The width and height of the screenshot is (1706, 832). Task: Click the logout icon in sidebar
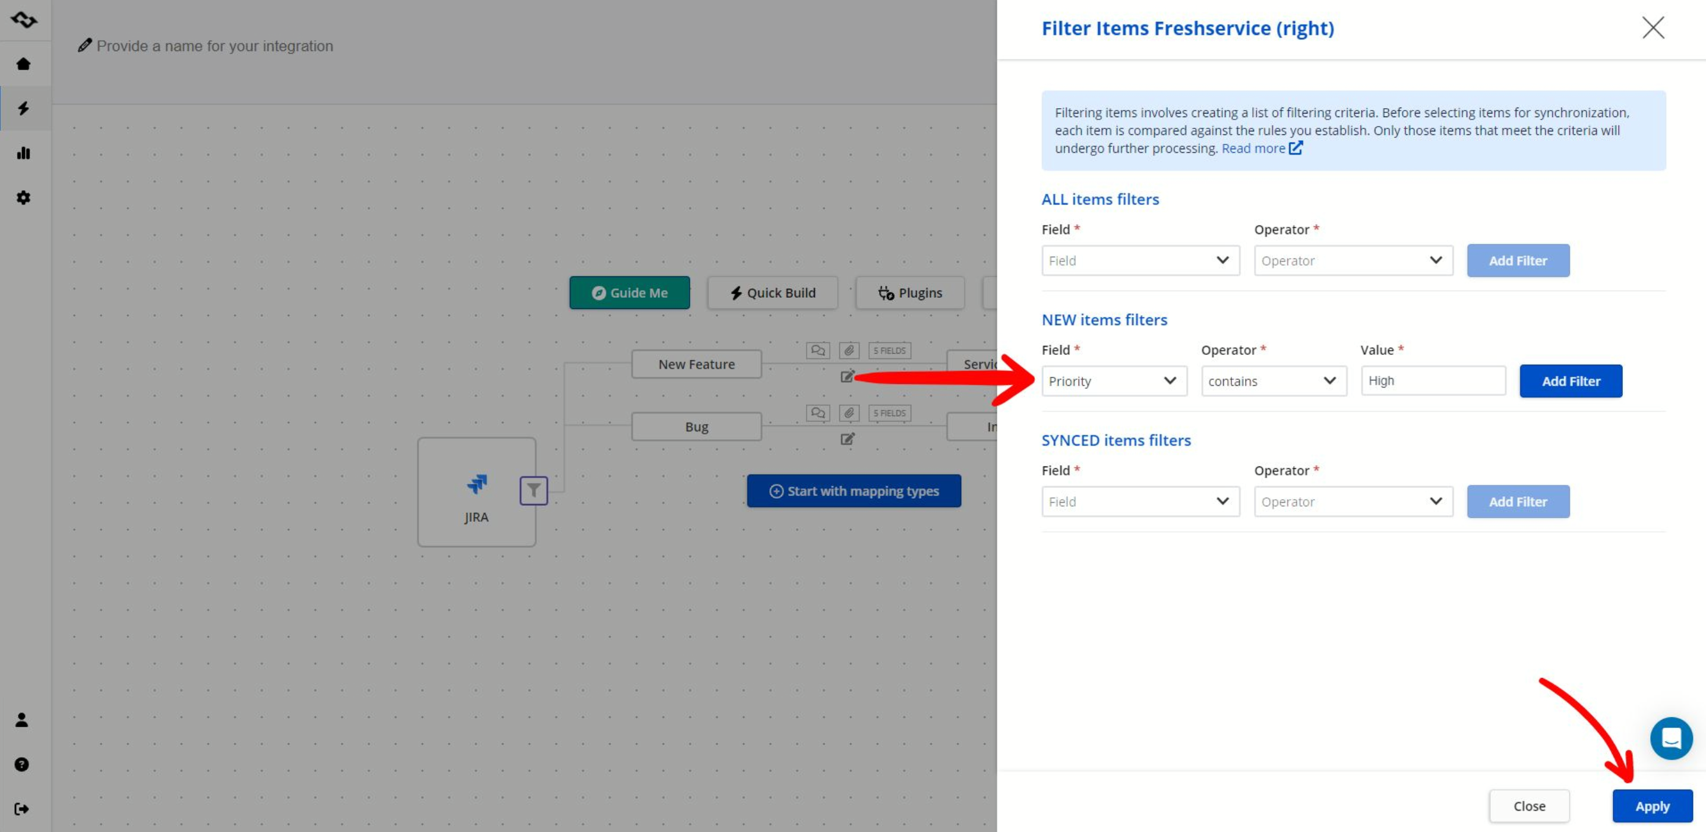click(x=22, y=809)
